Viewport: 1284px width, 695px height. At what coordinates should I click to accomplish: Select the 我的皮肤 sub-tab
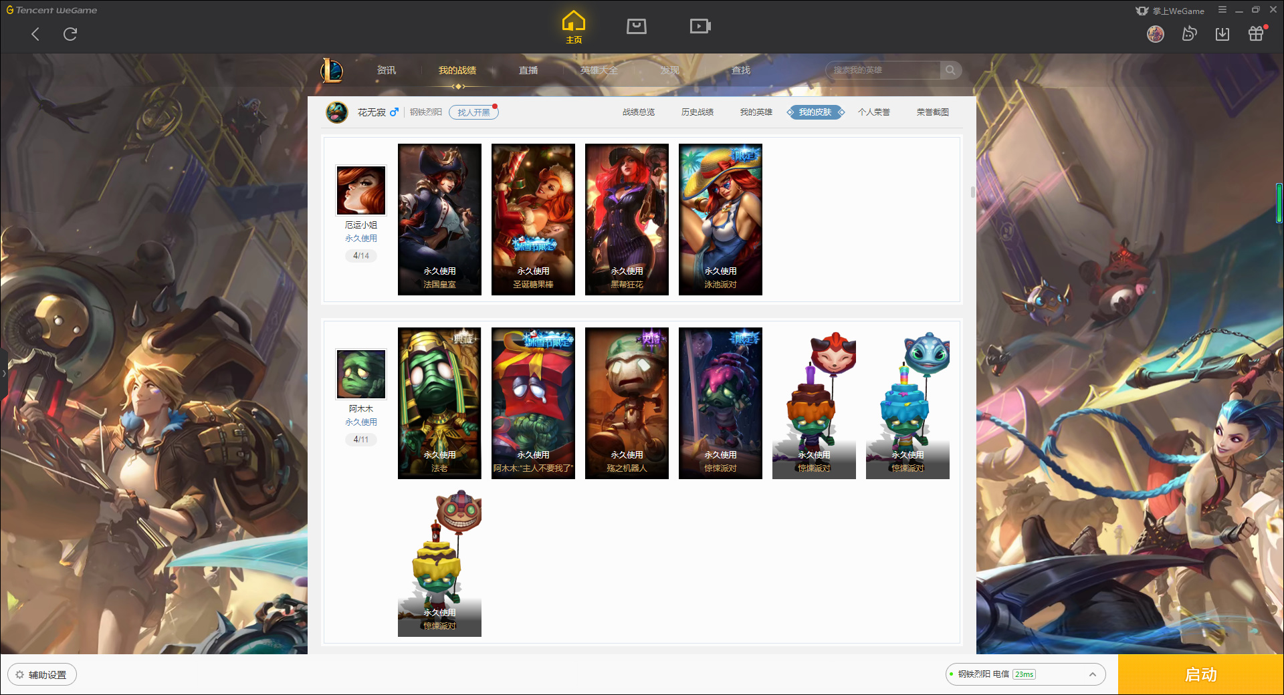[x=815, y=112]
